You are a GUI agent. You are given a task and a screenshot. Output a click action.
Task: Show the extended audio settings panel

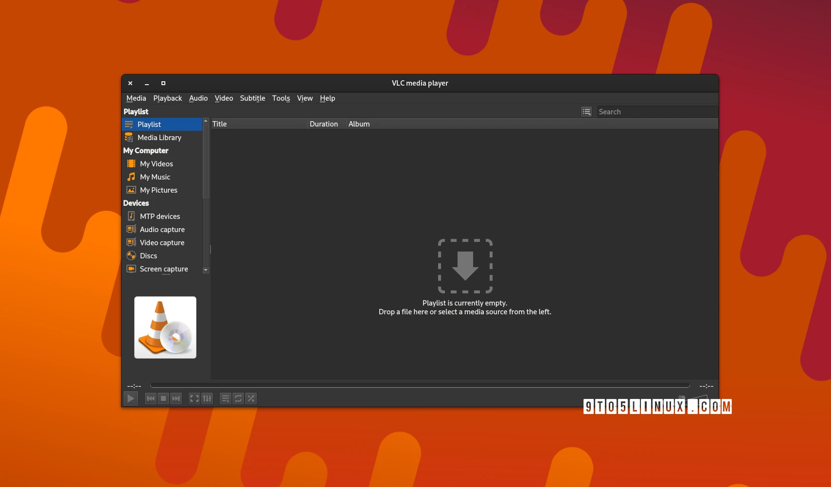[x=208, y=398]
